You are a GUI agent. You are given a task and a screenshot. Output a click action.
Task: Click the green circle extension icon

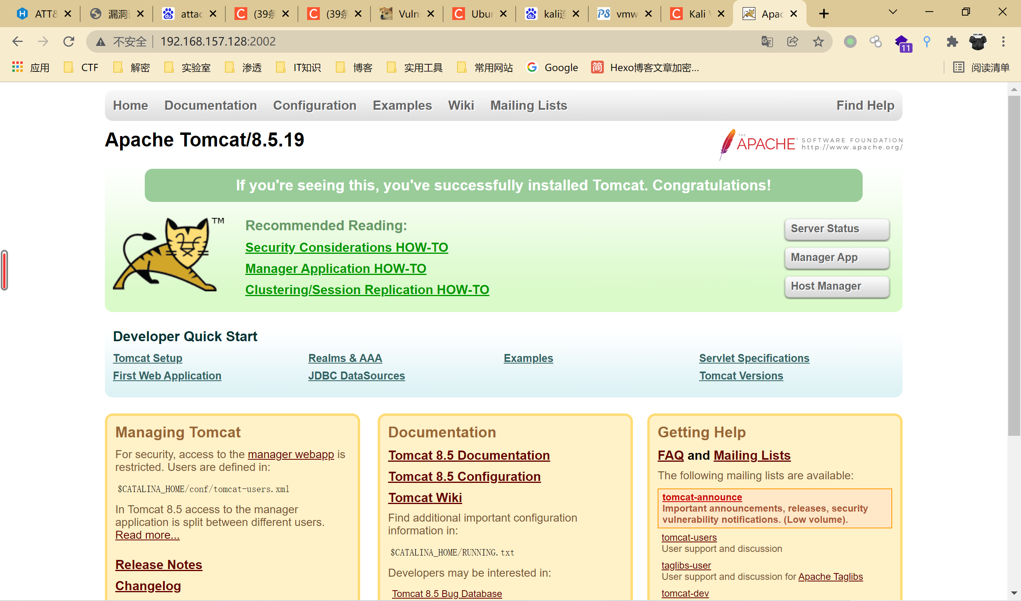[x=850, y=42]
